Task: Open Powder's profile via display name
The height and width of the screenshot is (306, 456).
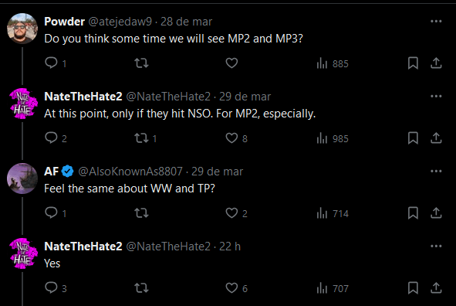Action: pos(64,22)
